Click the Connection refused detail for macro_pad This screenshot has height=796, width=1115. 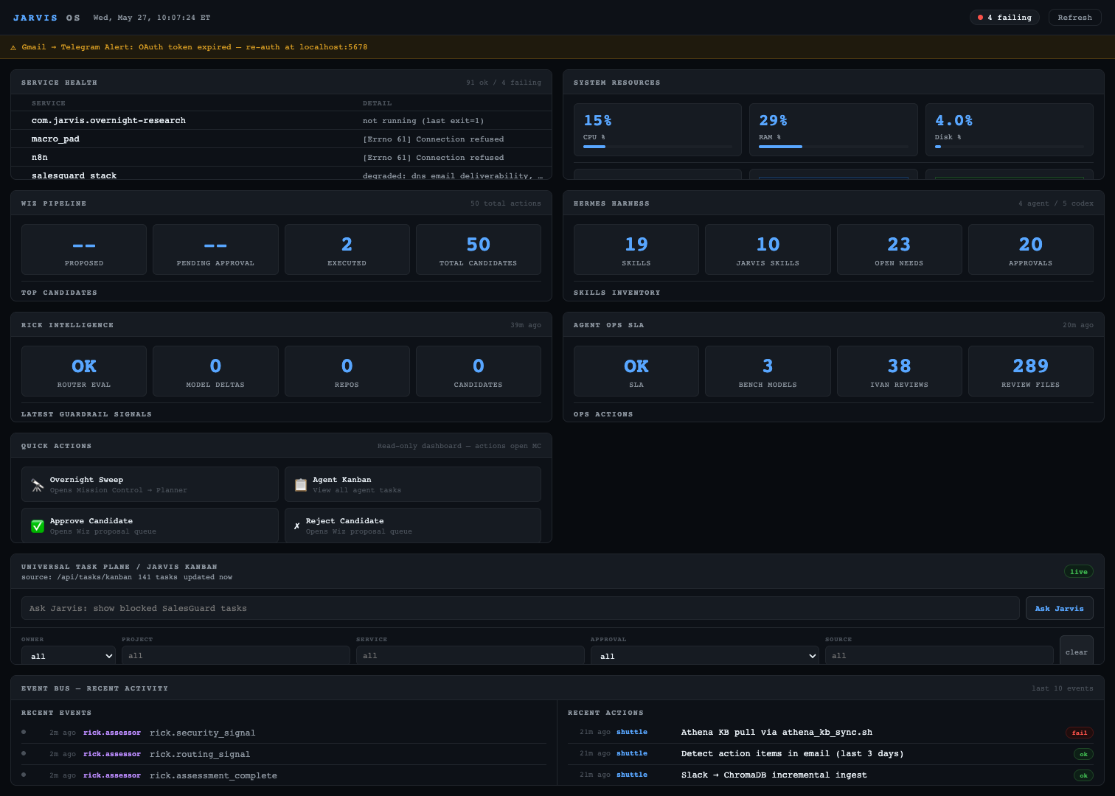coord(434,139)
